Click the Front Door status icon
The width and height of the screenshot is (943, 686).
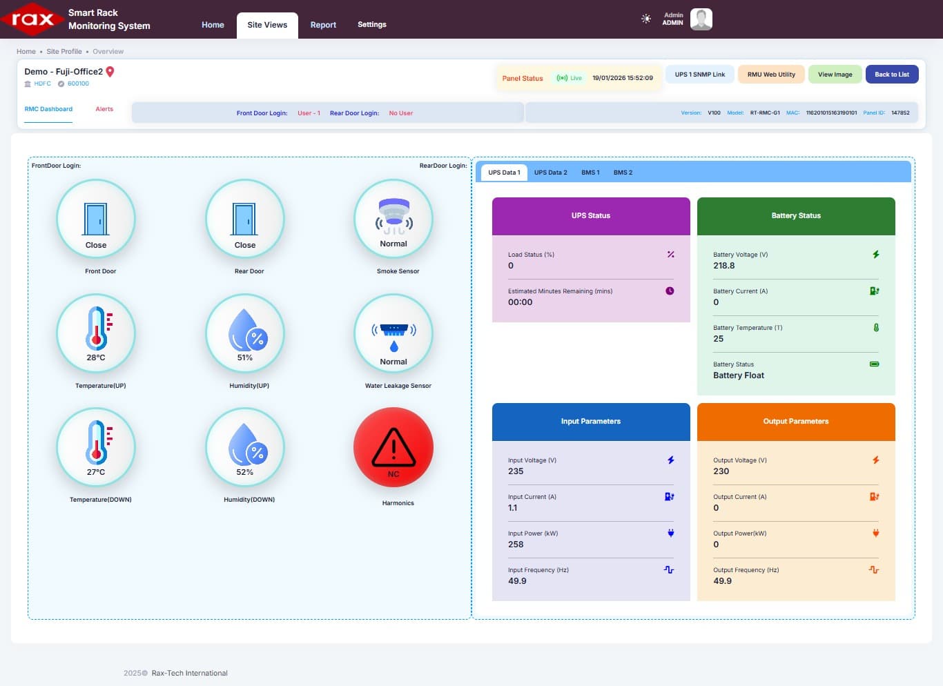coord(96,219)
